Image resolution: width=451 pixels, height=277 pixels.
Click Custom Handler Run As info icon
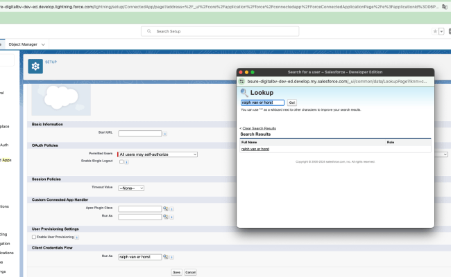click(x=171, y=217)
